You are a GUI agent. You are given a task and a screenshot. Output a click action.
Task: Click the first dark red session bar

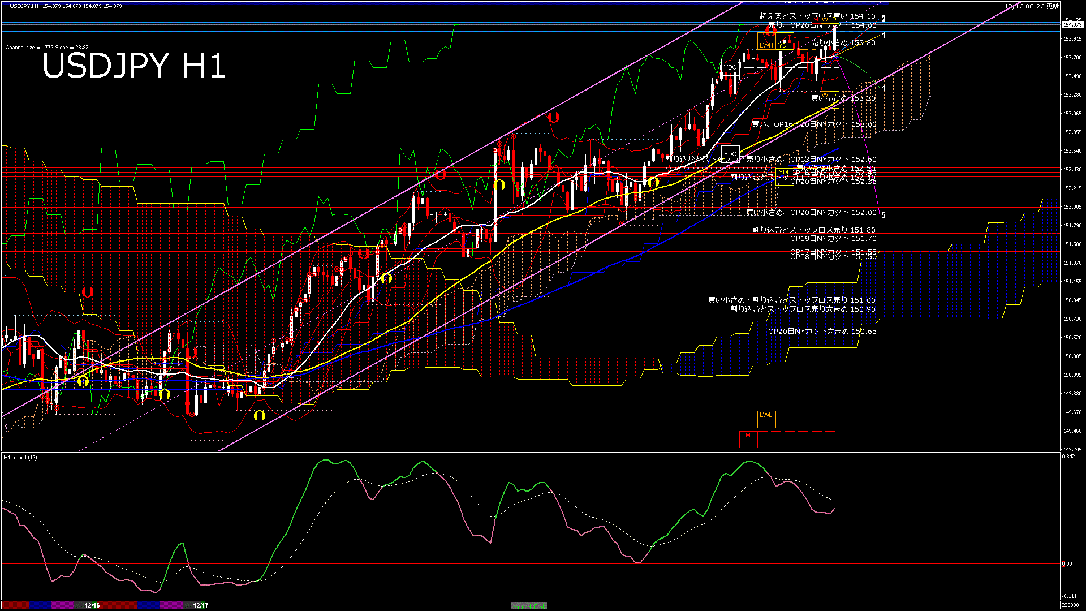coord(15,605)
